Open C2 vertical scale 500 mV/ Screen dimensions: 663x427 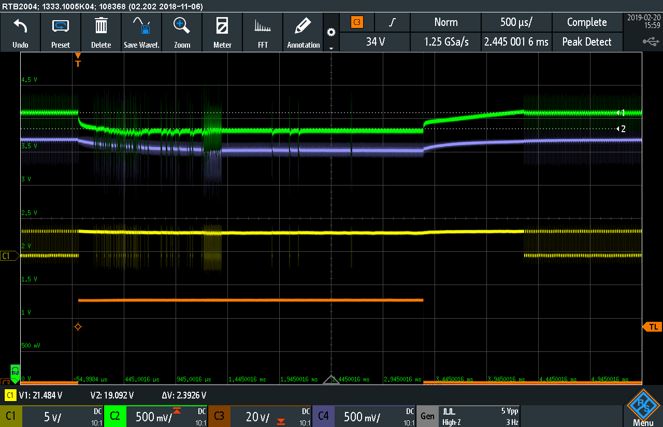154,417
